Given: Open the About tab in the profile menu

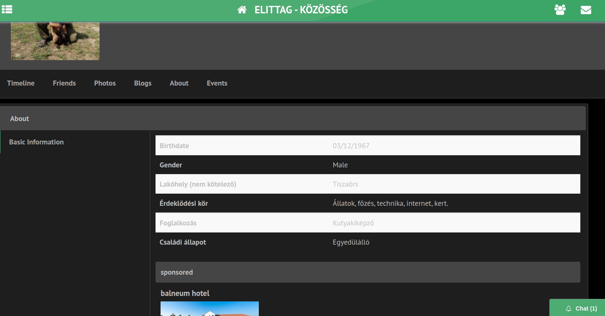Looking at the screenshot, I should pos(179,83).
